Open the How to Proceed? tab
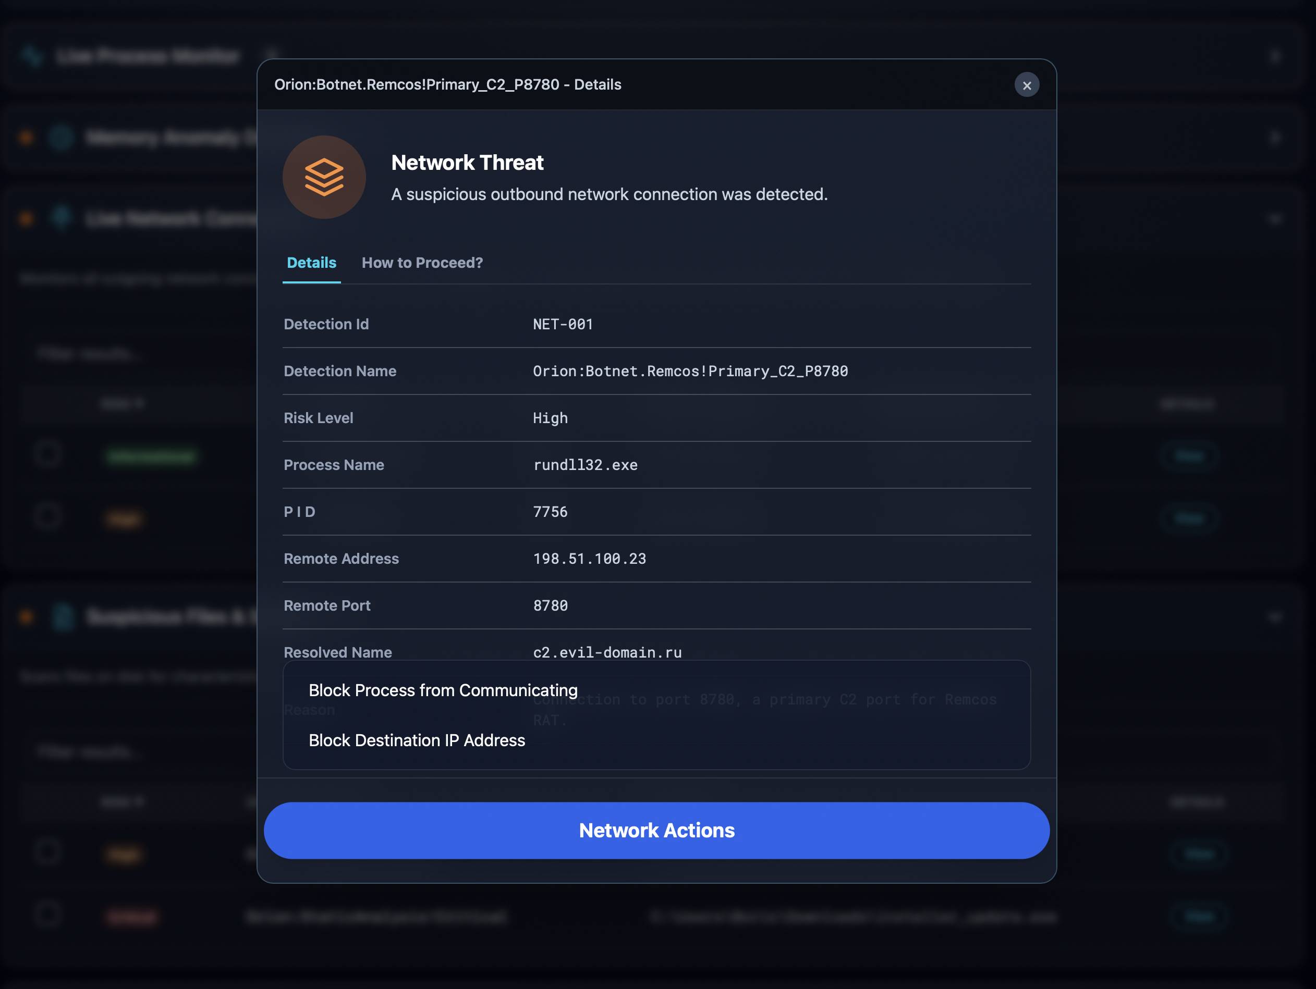Screen dimensions: 1316x989 point(422,263)
